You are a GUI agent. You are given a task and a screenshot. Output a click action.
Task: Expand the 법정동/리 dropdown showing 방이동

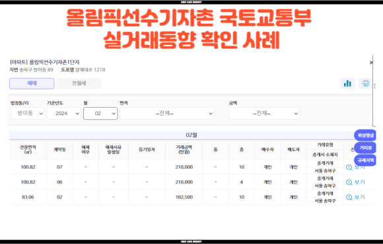point(28,114)
